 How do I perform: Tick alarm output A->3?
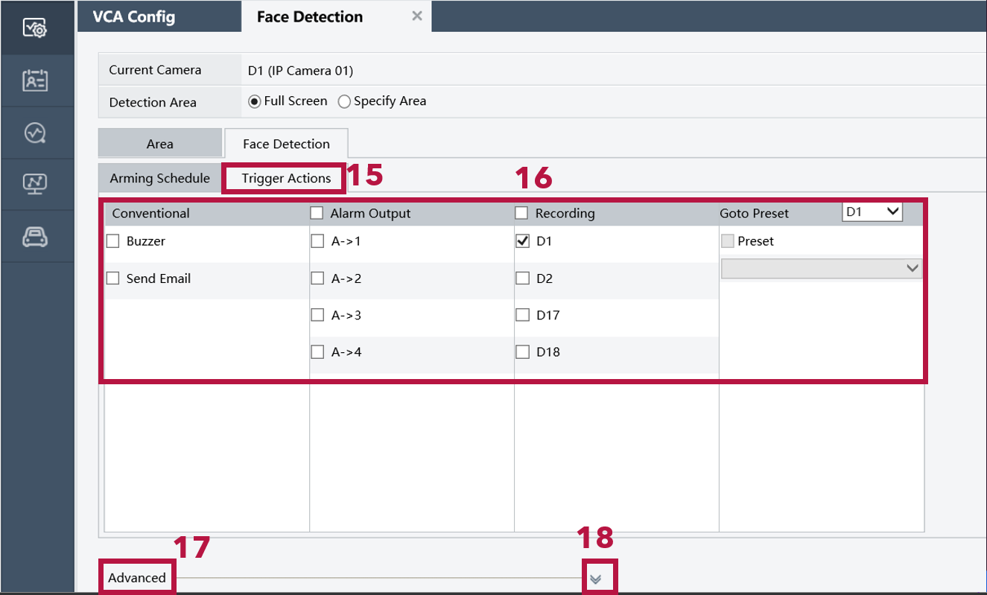click(x=317, y=315)
